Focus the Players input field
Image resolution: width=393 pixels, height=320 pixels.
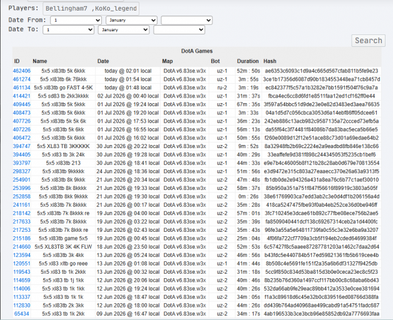[91, 9]
